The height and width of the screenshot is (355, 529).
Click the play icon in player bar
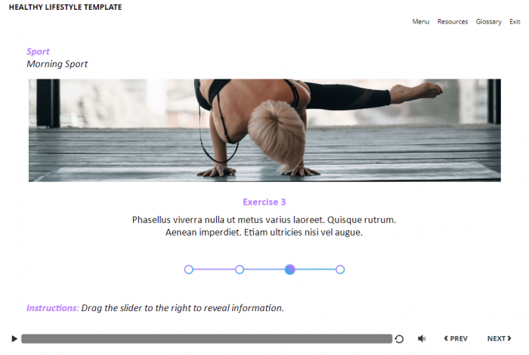point(14,338)
